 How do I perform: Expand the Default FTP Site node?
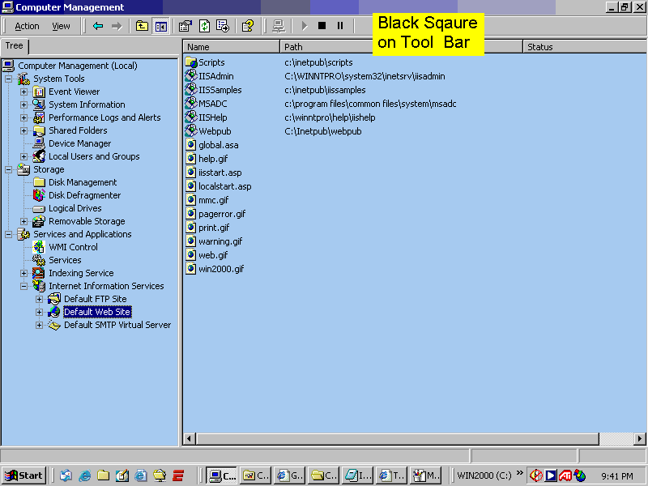pos(39,299)
